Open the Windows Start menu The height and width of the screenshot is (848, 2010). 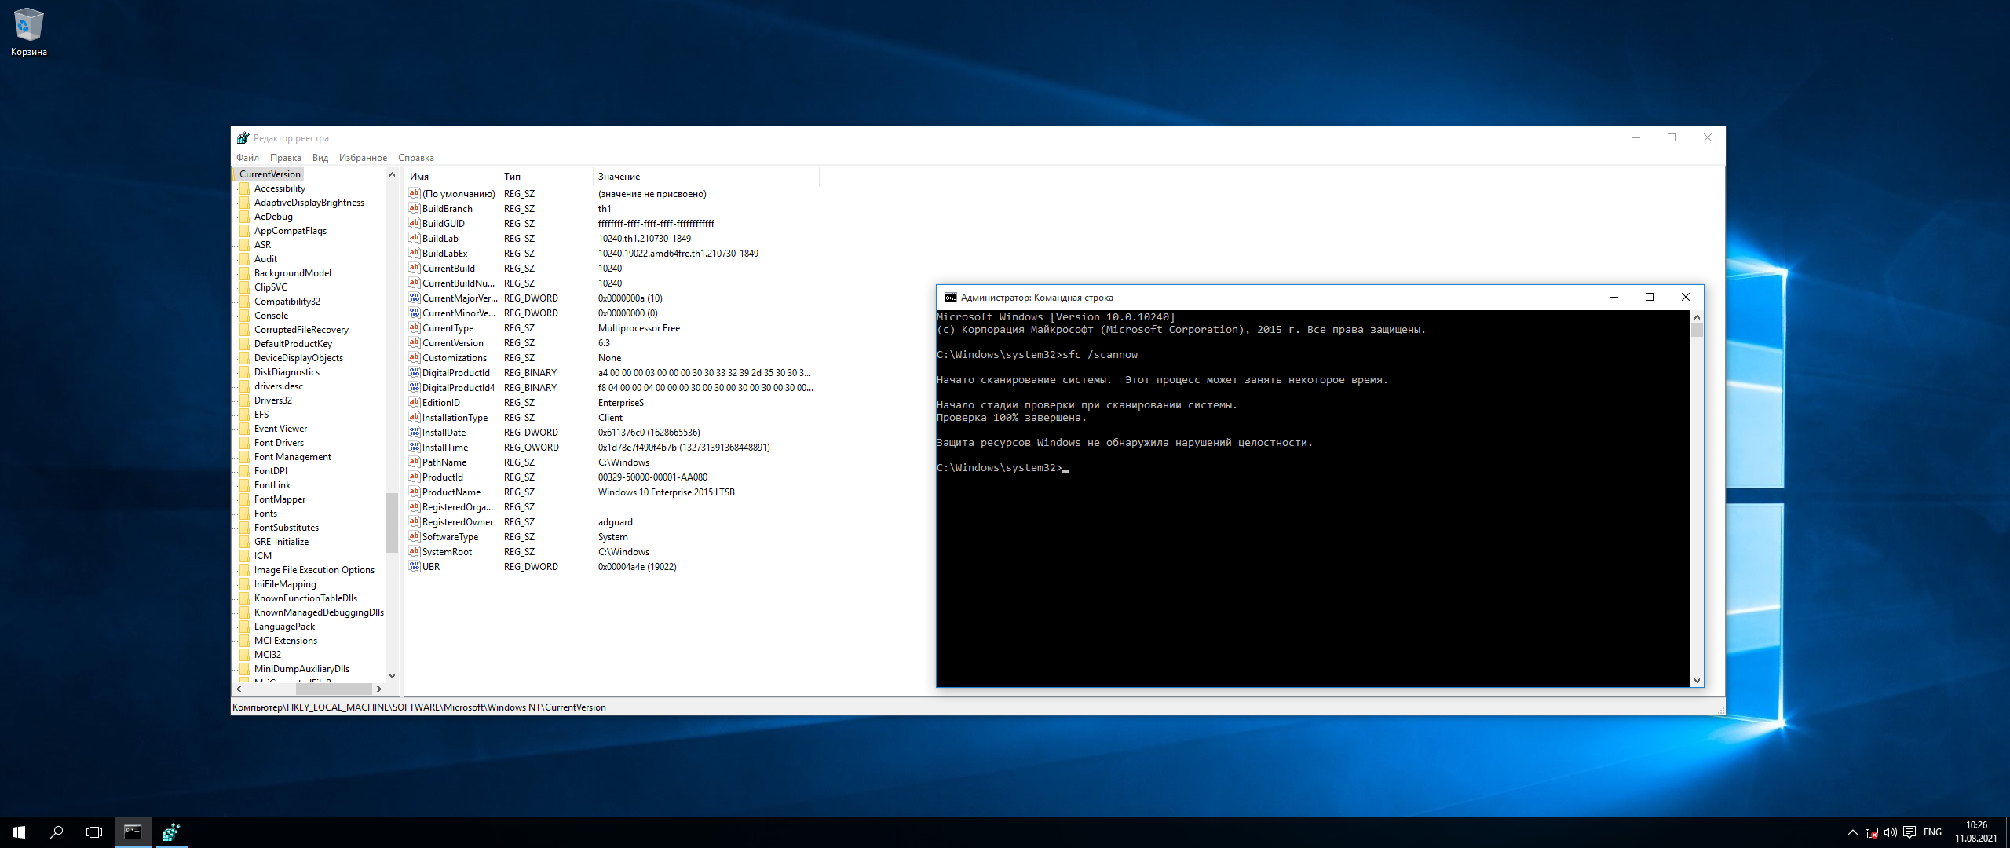(x=19, y=832)
